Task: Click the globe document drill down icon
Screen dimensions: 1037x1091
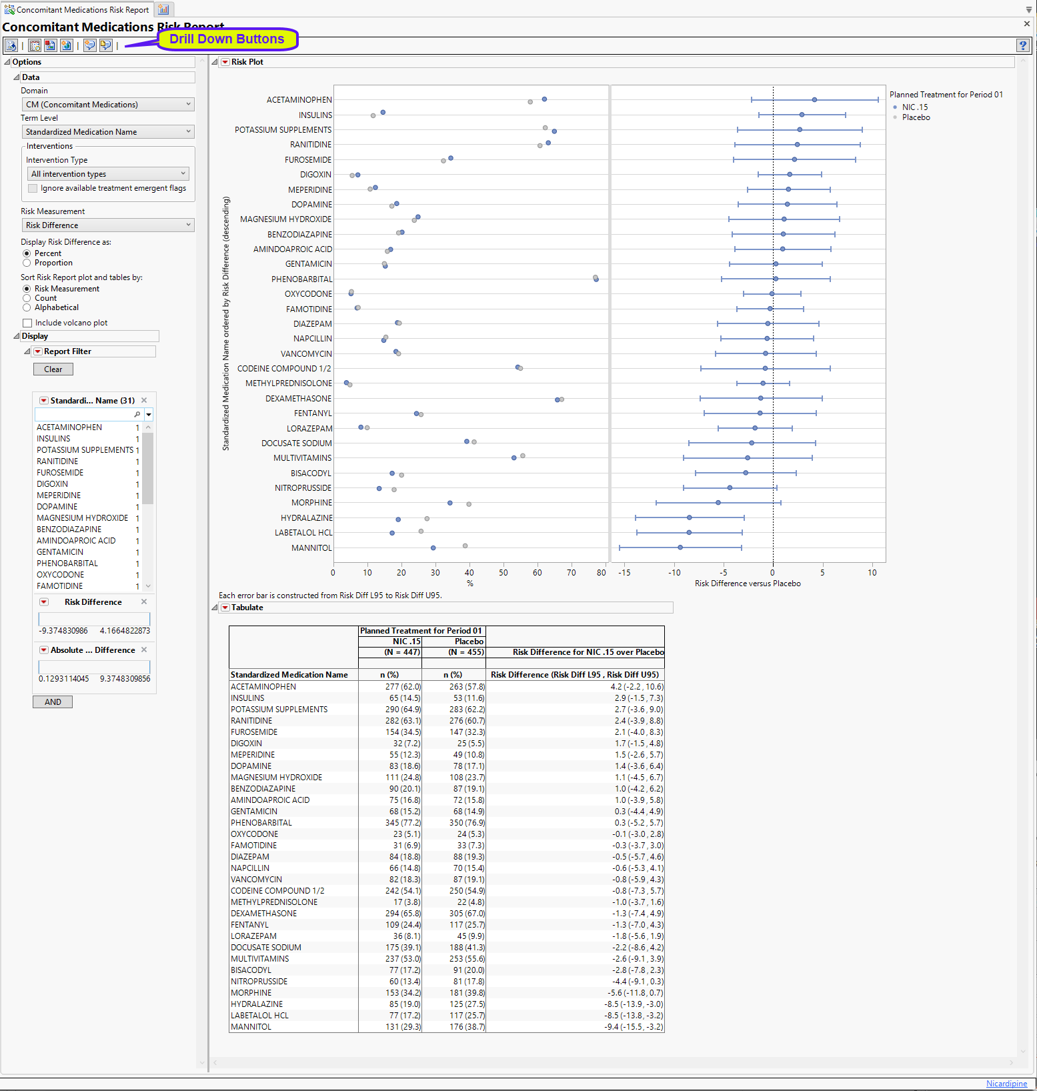Action: coord(67,45)
